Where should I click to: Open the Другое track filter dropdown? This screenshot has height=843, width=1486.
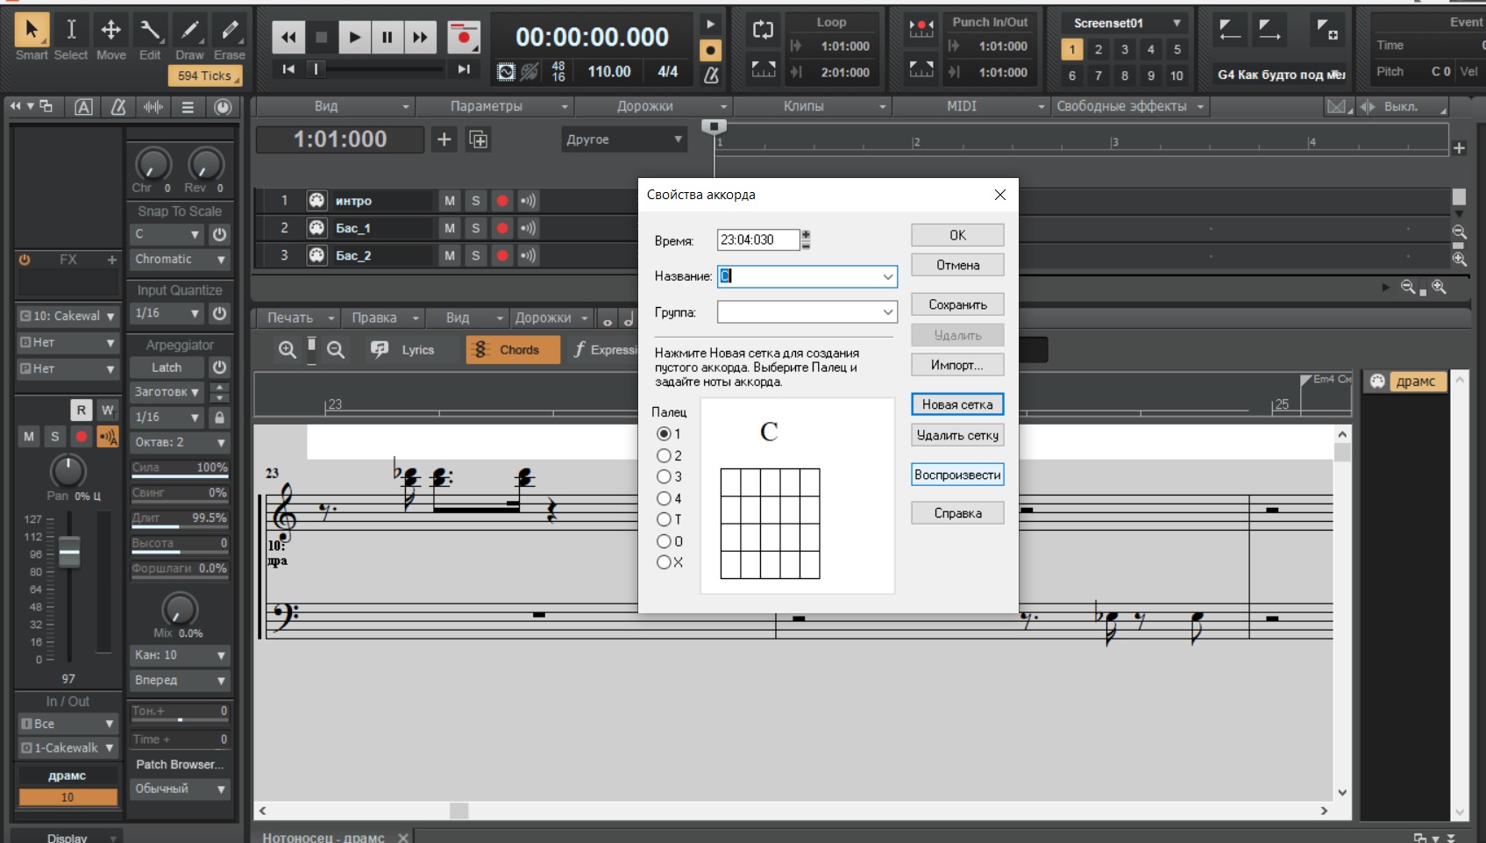[x=623, y=139]
